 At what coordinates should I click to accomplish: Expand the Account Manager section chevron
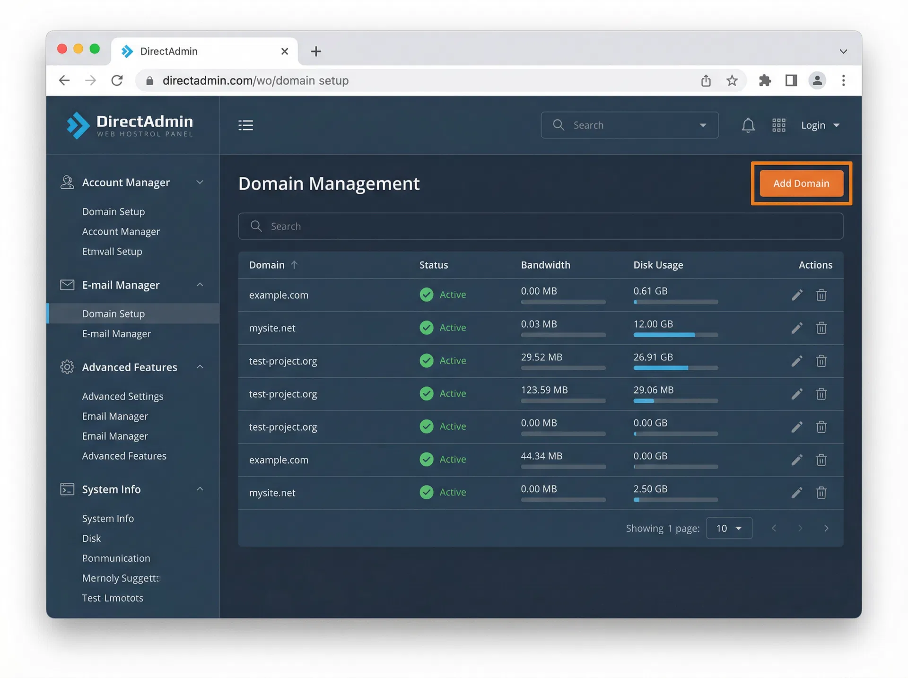(x=200, y=182)
